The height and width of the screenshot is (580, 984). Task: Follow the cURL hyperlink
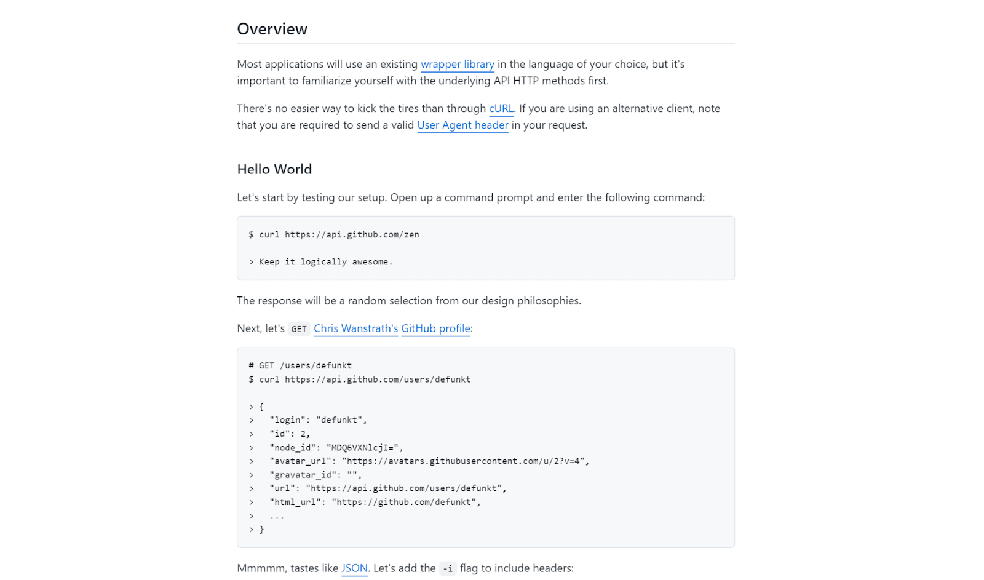(x=501, y=108)
